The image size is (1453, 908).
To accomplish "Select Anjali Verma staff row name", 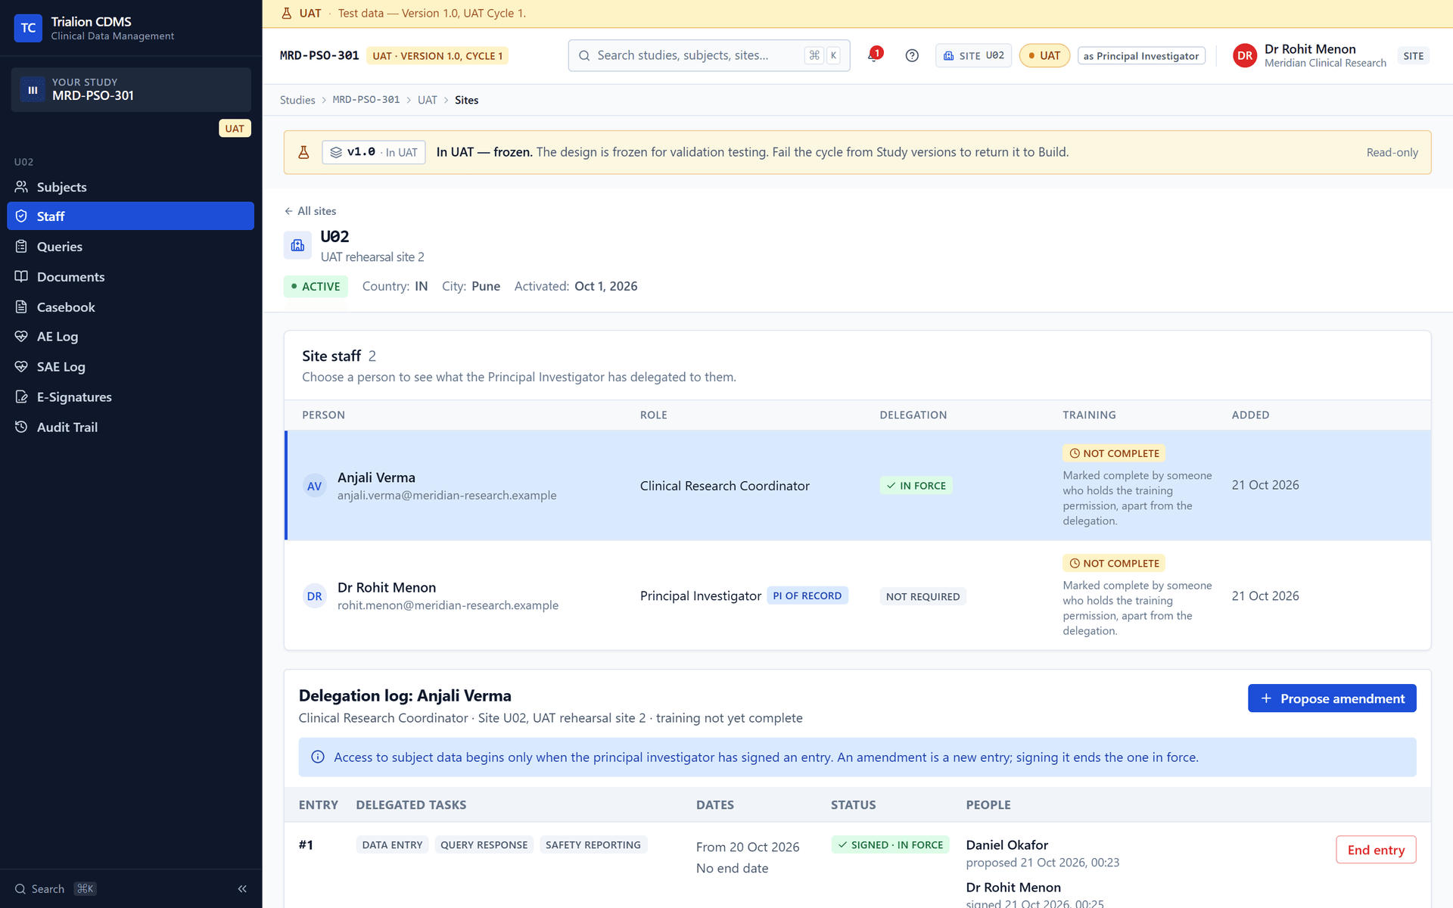I will pos(376,477).
